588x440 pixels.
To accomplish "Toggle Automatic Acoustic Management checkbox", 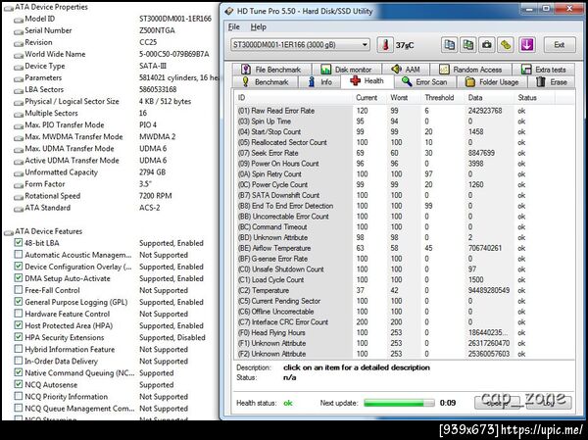I will [x=18, y=255].
